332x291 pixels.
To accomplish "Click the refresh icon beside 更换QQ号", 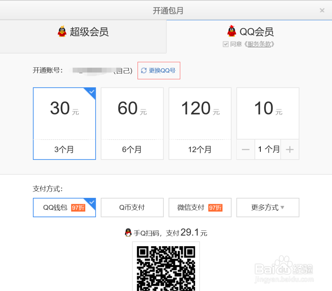I will (144, 70).
